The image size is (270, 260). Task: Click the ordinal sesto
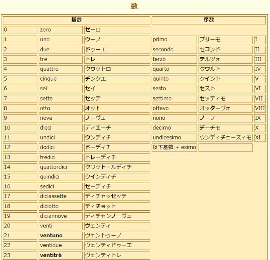point(159,88)
